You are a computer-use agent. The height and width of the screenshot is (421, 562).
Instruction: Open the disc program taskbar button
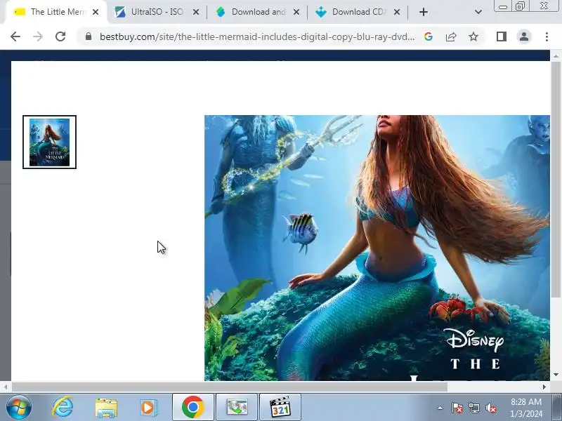[237, 408]
